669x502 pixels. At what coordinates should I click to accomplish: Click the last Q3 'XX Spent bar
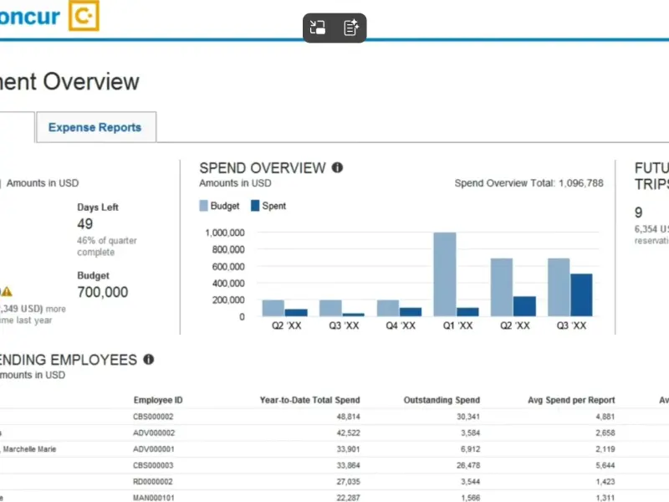coord(582,295)
